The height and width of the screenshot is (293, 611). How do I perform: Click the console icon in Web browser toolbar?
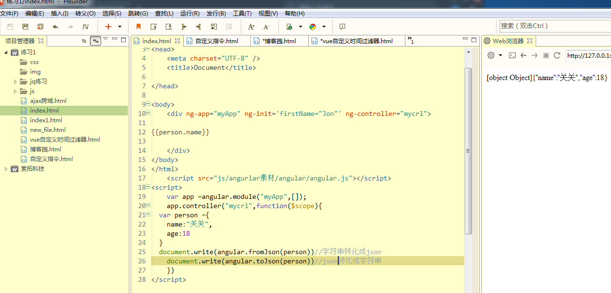(512, 55)
